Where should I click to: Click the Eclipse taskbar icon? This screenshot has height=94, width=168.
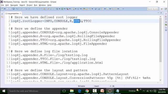(x=110, y=91)
